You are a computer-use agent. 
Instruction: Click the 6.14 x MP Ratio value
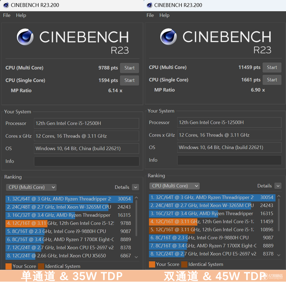pos(115,91)
